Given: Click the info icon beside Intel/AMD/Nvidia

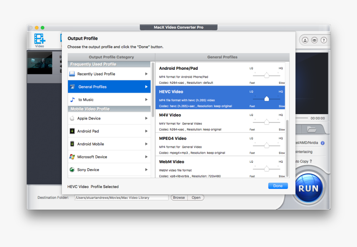Looking at the screenshot, I should click(x=323, y=143).
